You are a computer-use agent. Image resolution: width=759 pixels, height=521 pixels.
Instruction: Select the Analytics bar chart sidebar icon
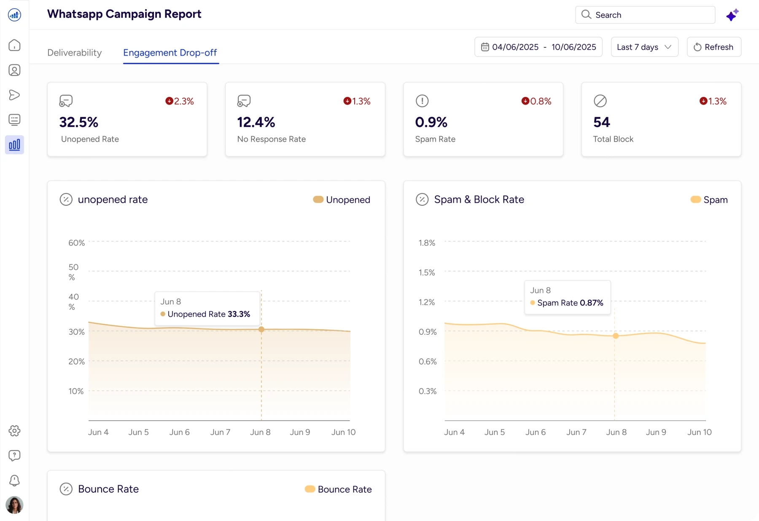click(x=14, y=145)
